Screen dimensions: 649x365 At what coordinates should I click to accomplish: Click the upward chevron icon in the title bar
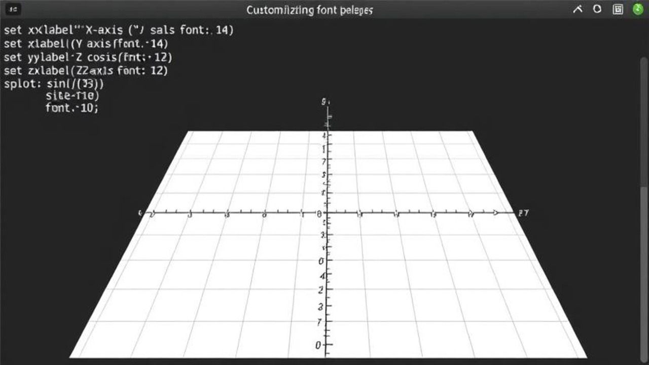point(578,9)
